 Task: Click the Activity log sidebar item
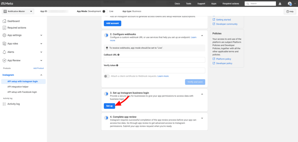pyautogui.click(x=13, y=104)
